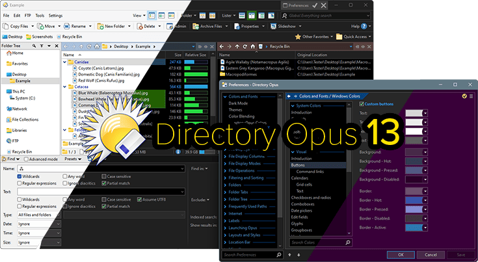Open the View menu
The height and width of the screenshot is (262, 478).
click(139, 16)
